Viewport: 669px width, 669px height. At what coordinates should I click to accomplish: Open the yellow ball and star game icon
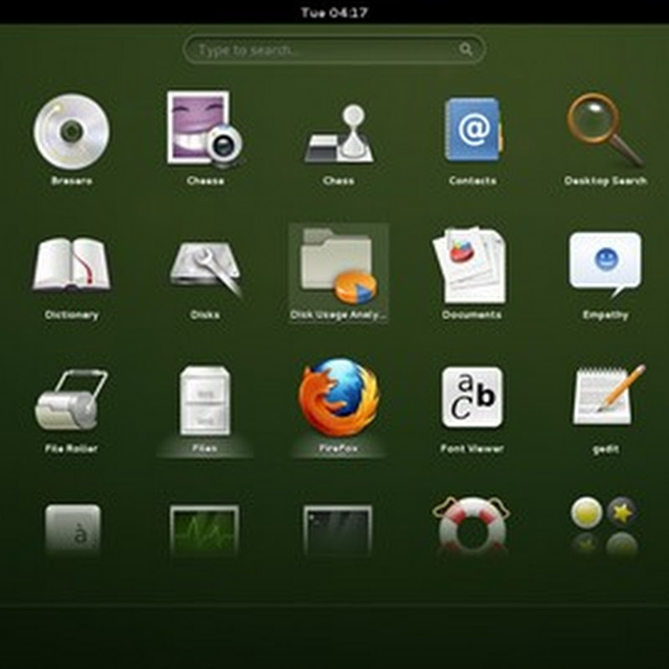604,527
